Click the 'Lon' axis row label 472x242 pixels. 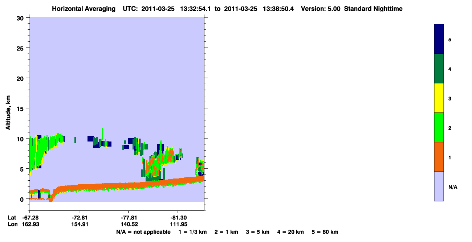tap(12, 224)
